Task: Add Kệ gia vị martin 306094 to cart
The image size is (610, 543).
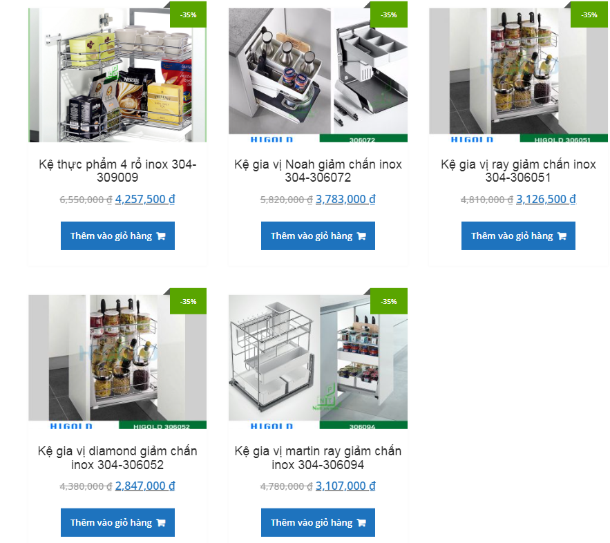Action: tap(318, 522)
